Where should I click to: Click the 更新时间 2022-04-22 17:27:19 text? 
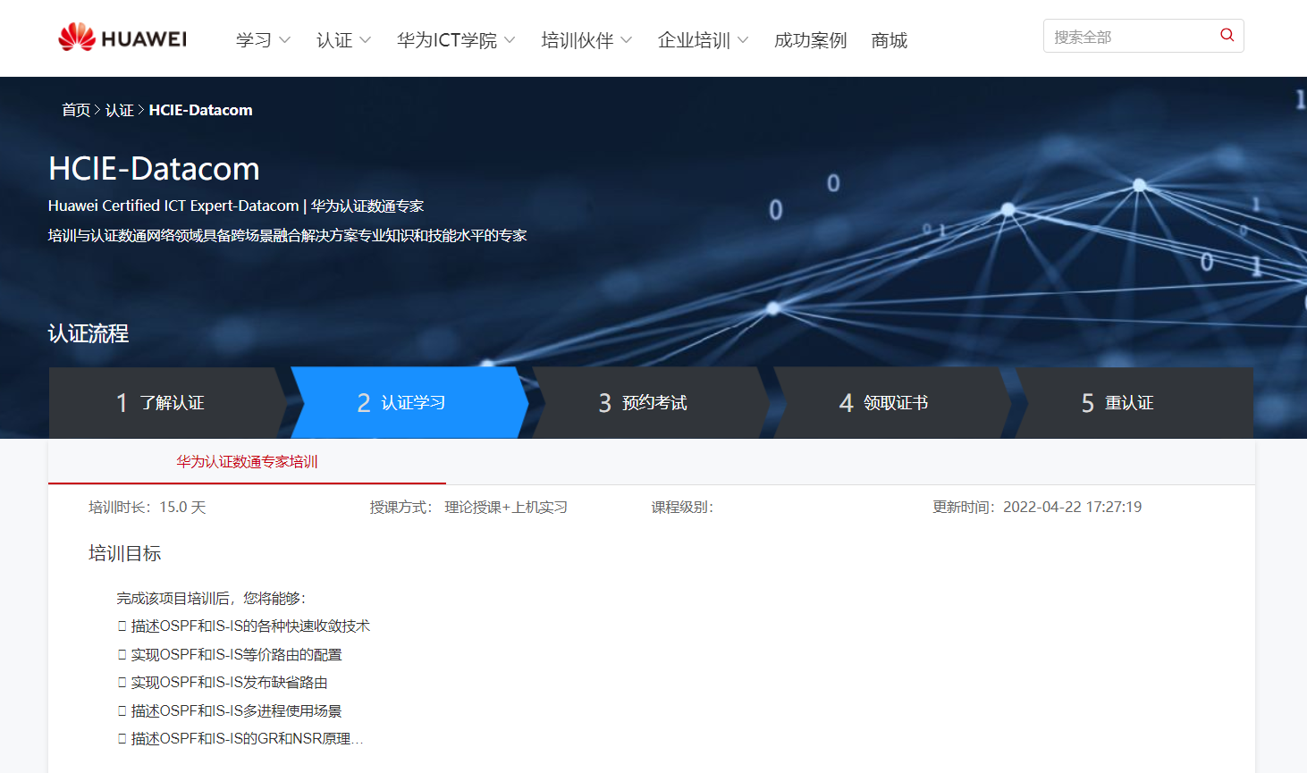point(1037,507)
